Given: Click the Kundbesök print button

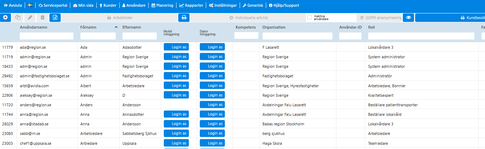Looking at the screenshot, I should [450, 17].
